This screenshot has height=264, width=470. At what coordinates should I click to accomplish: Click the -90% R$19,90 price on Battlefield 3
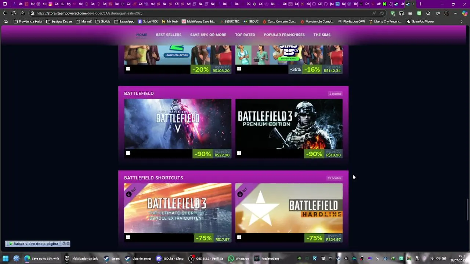323,154
